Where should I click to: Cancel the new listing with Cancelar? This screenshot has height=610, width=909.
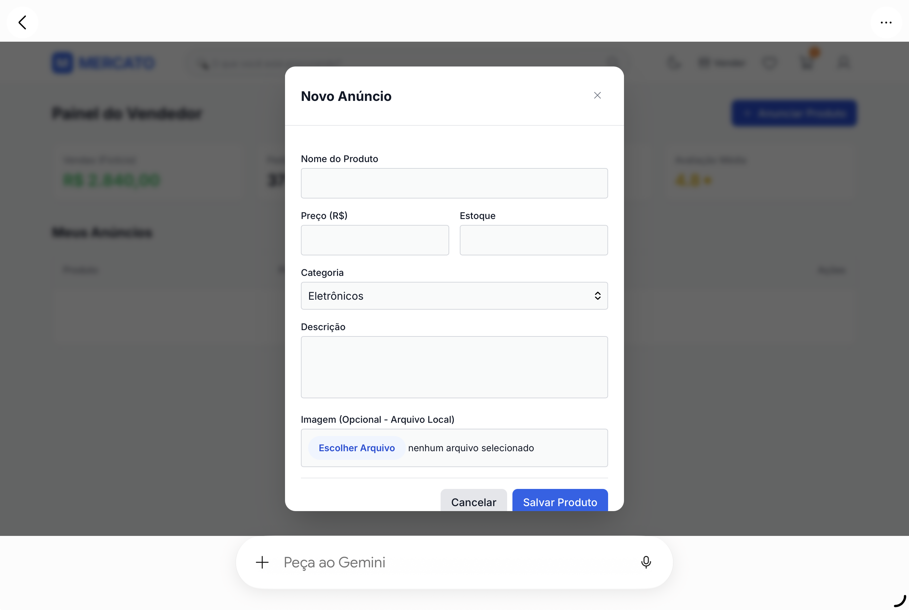tap(473, 501)
